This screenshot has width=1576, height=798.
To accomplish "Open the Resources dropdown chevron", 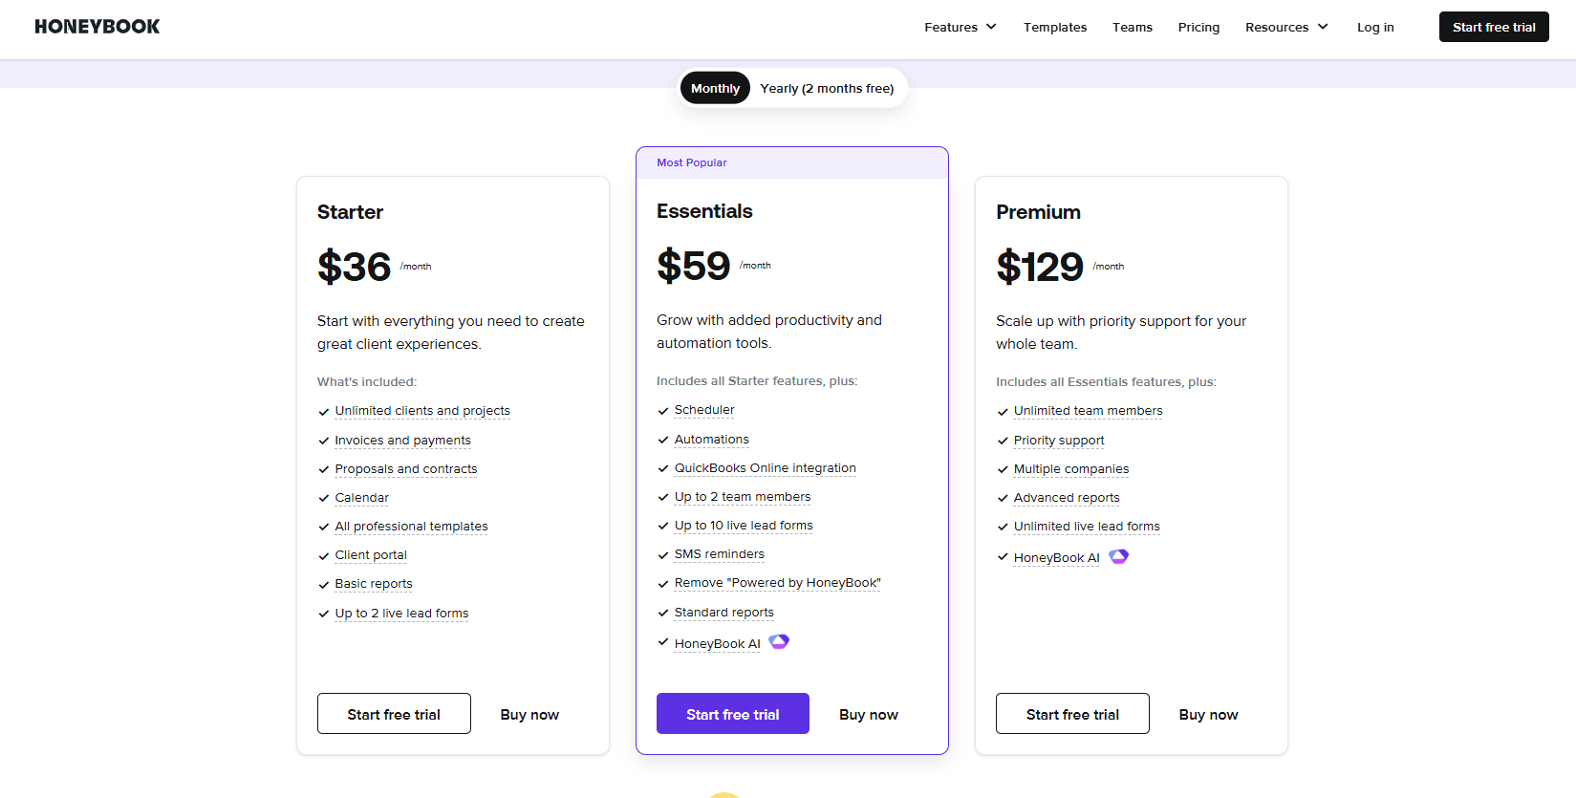I will coord(1323,27).
